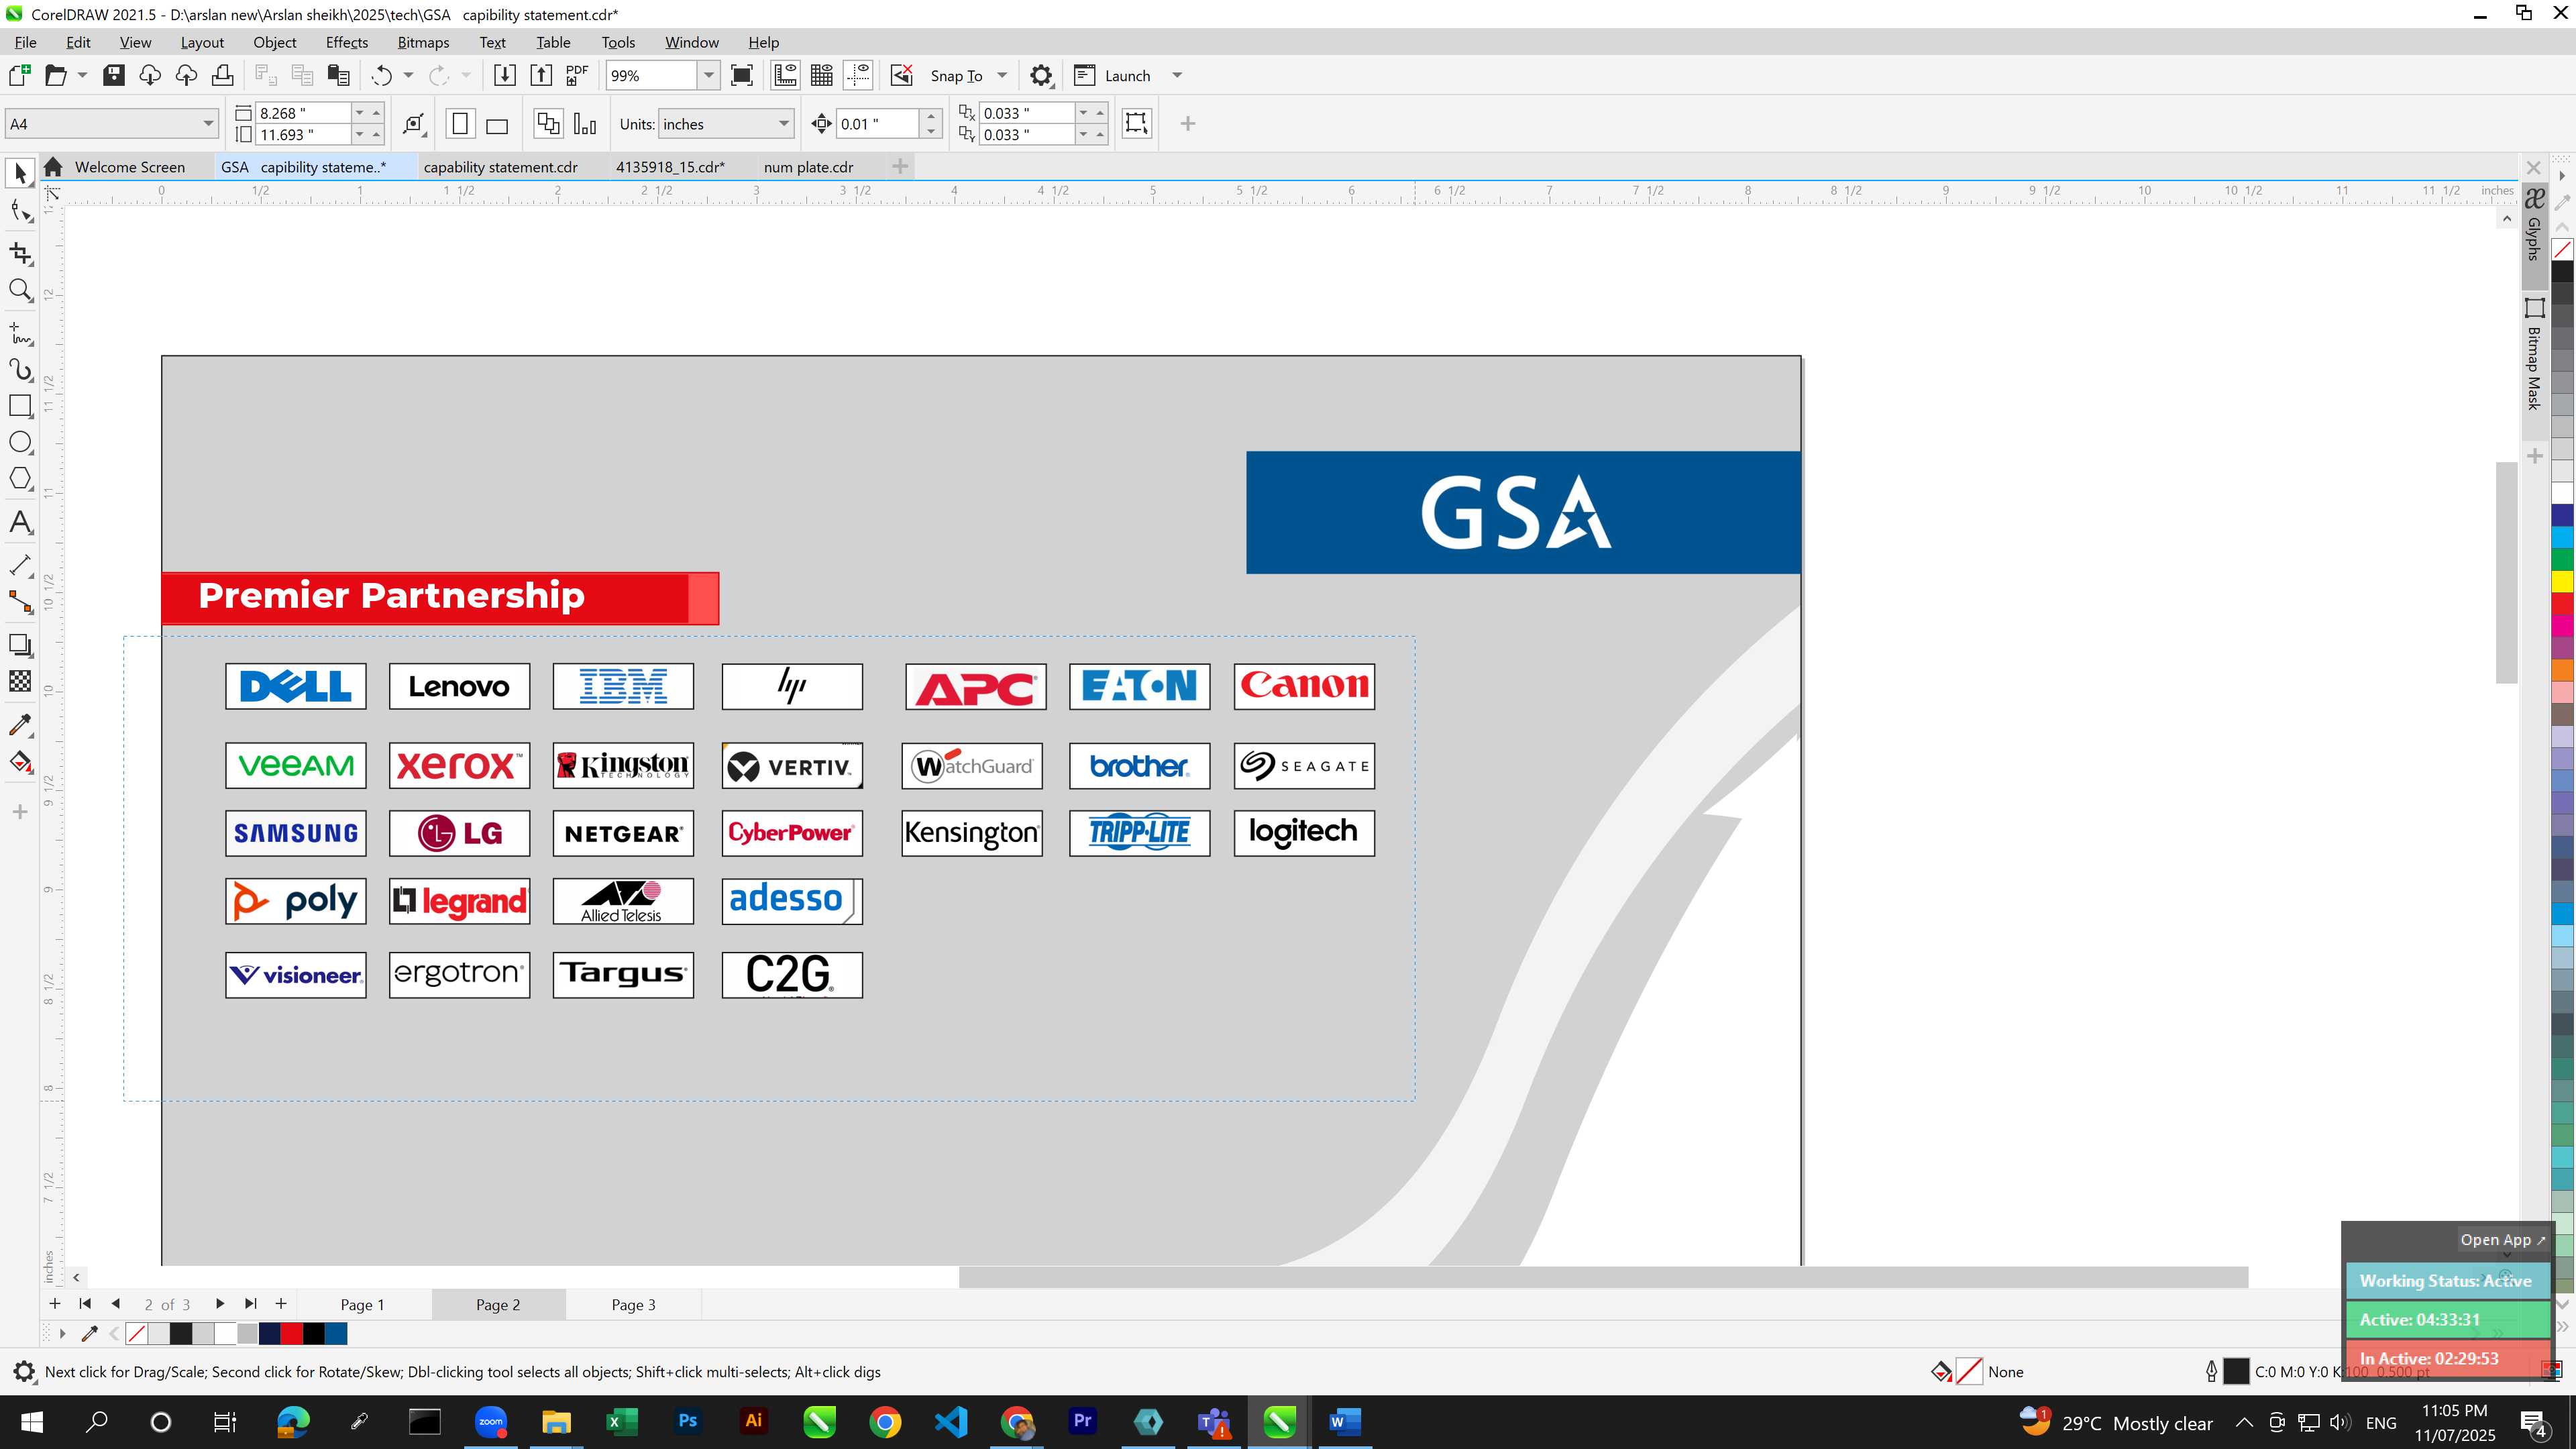Screen dimensions: 2576x1449
Task: Toggle Show grid button
Action: (x=822, y=75)
